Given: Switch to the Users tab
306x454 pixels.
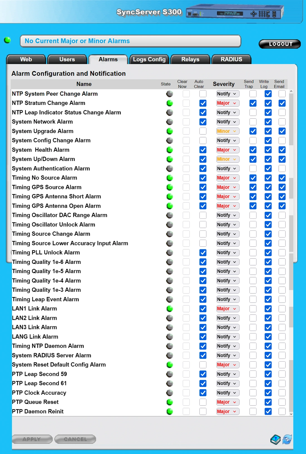Looking at the screenshot, I should point(67,59).
